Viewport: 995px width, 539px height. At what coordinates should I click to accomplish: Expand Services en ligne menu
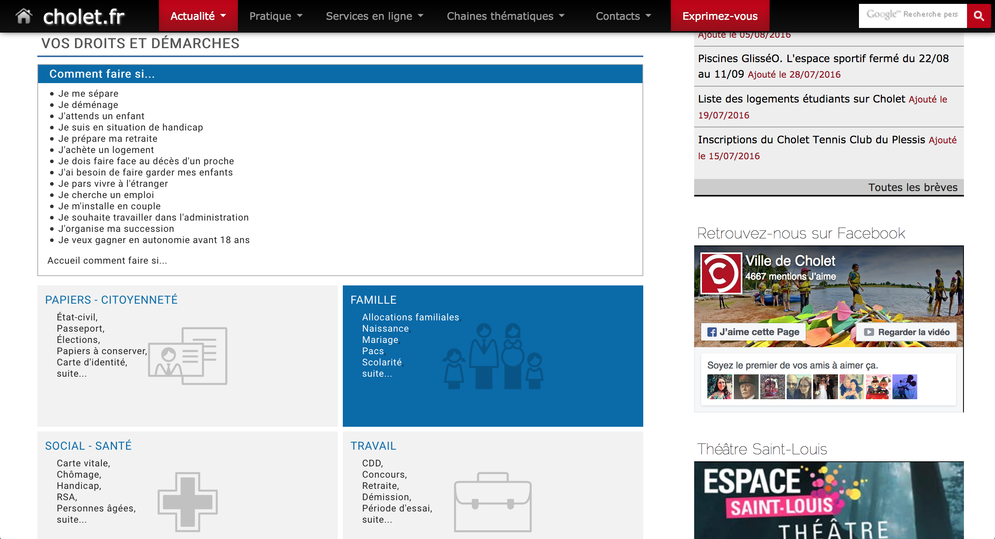(374, 16)
